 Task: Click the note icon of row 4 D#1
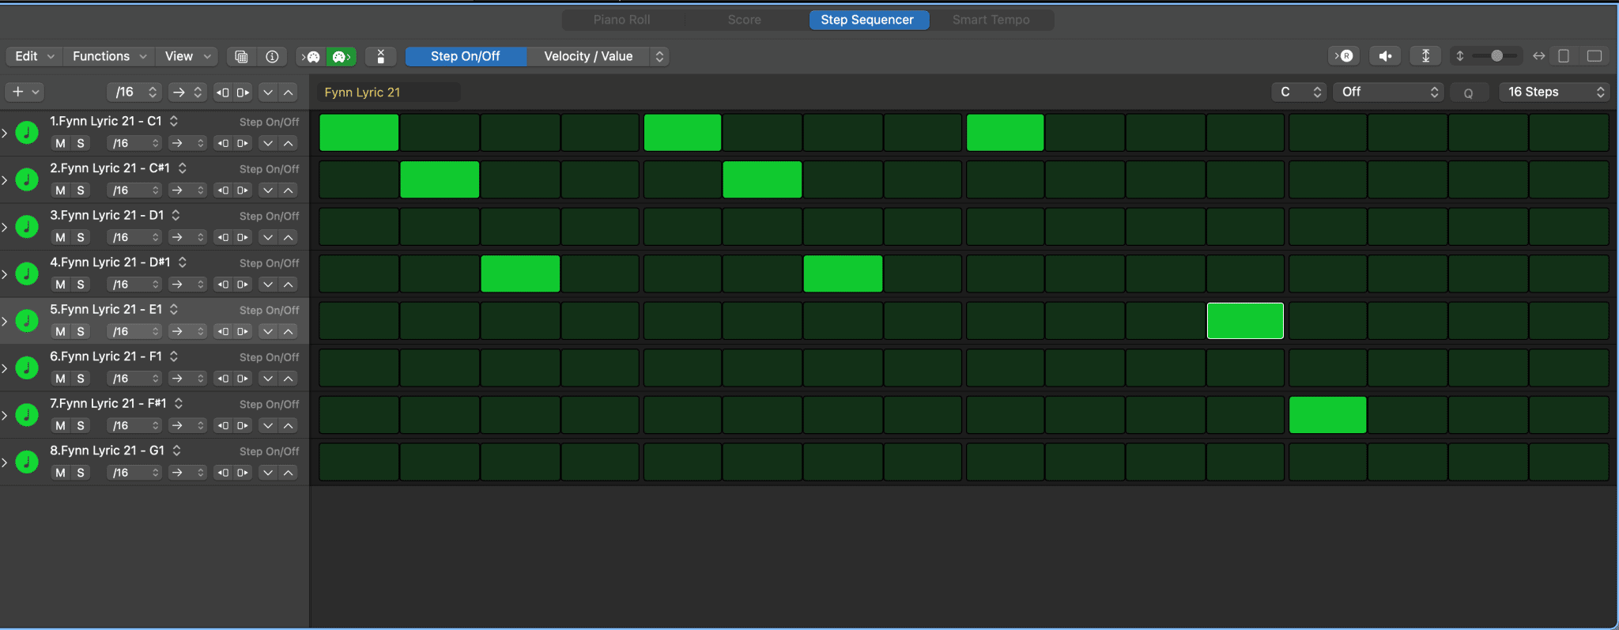click(x=27, y=274)
